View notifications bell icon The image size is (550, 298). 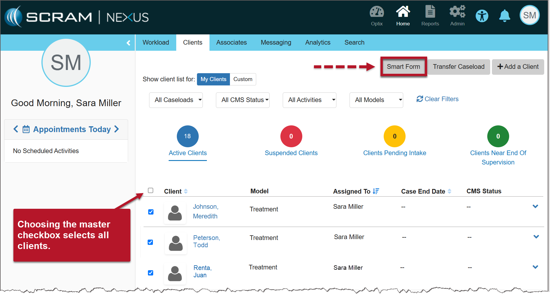click(504, 16)
